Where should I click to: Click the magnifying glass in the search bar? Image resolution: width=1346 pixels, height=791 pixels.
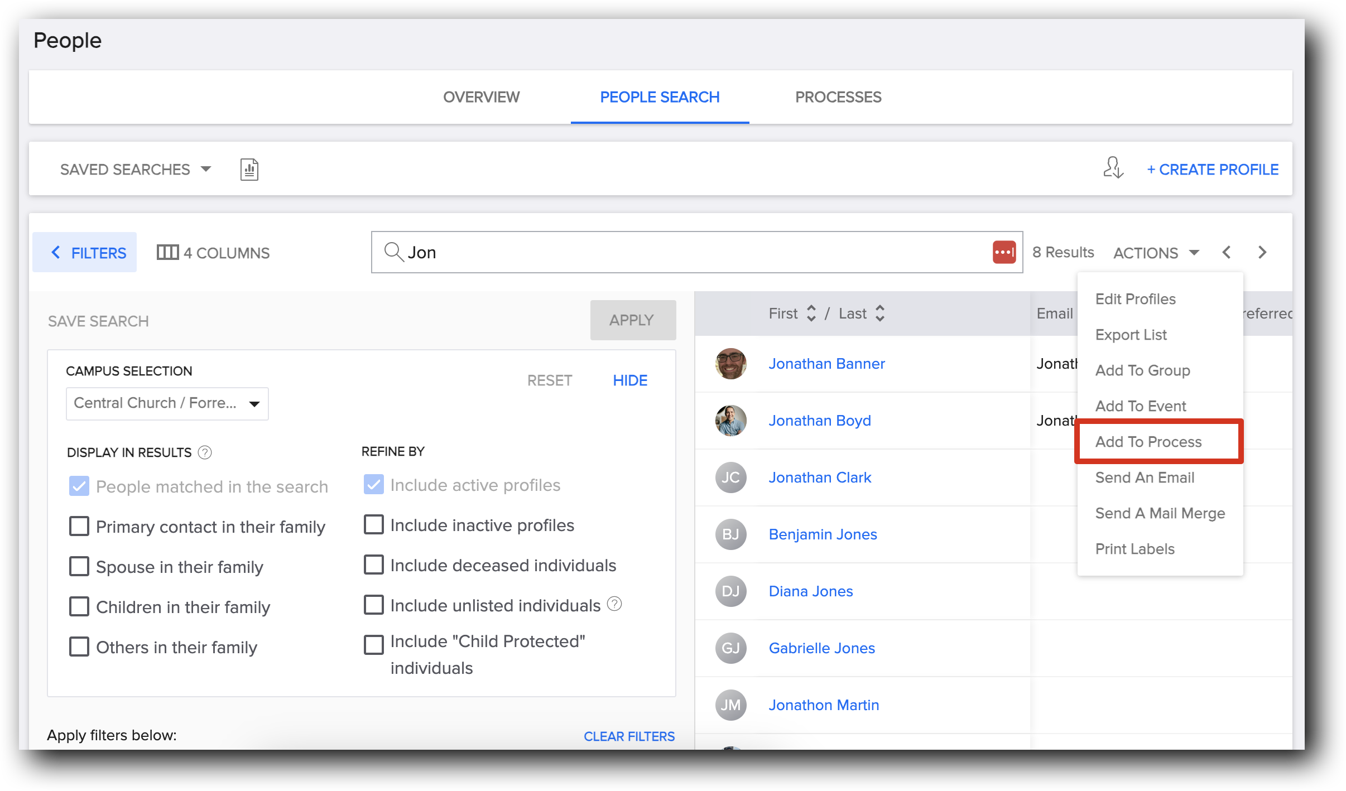[x=393, y=252]
